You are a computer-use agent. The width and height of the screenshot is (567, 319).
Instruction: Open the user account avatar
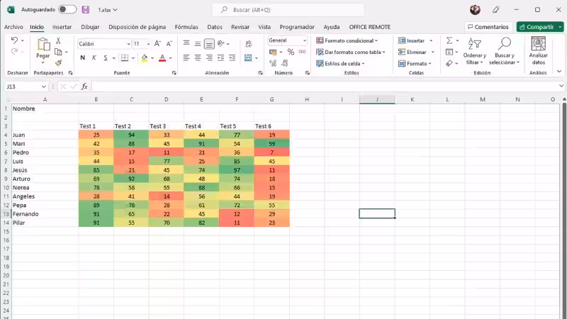click(x=475, y=10)
